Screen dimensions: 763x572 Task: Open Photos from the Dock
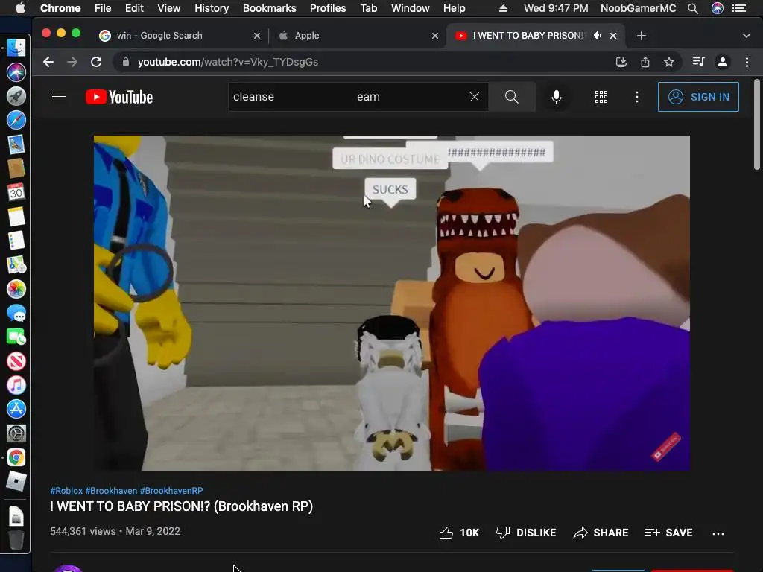pyautogui.click(x=16, y=289)
